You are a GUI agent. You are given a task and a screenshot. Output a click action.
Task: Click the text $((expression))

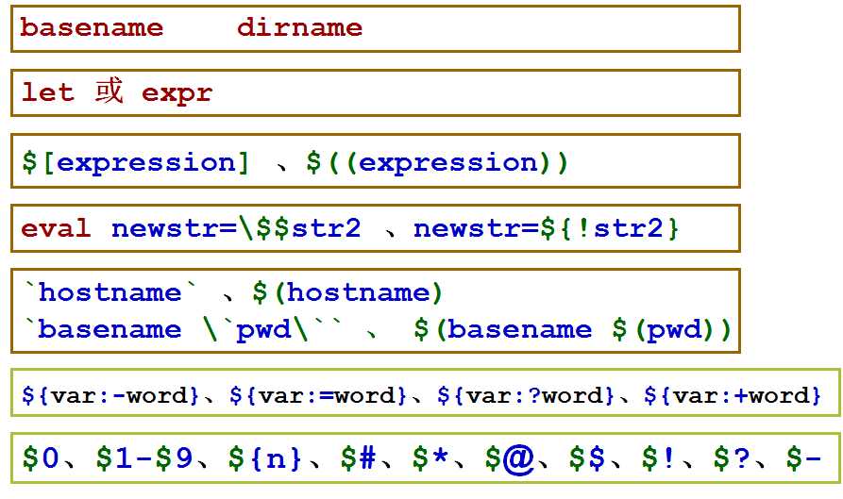[x=437, y=162]
